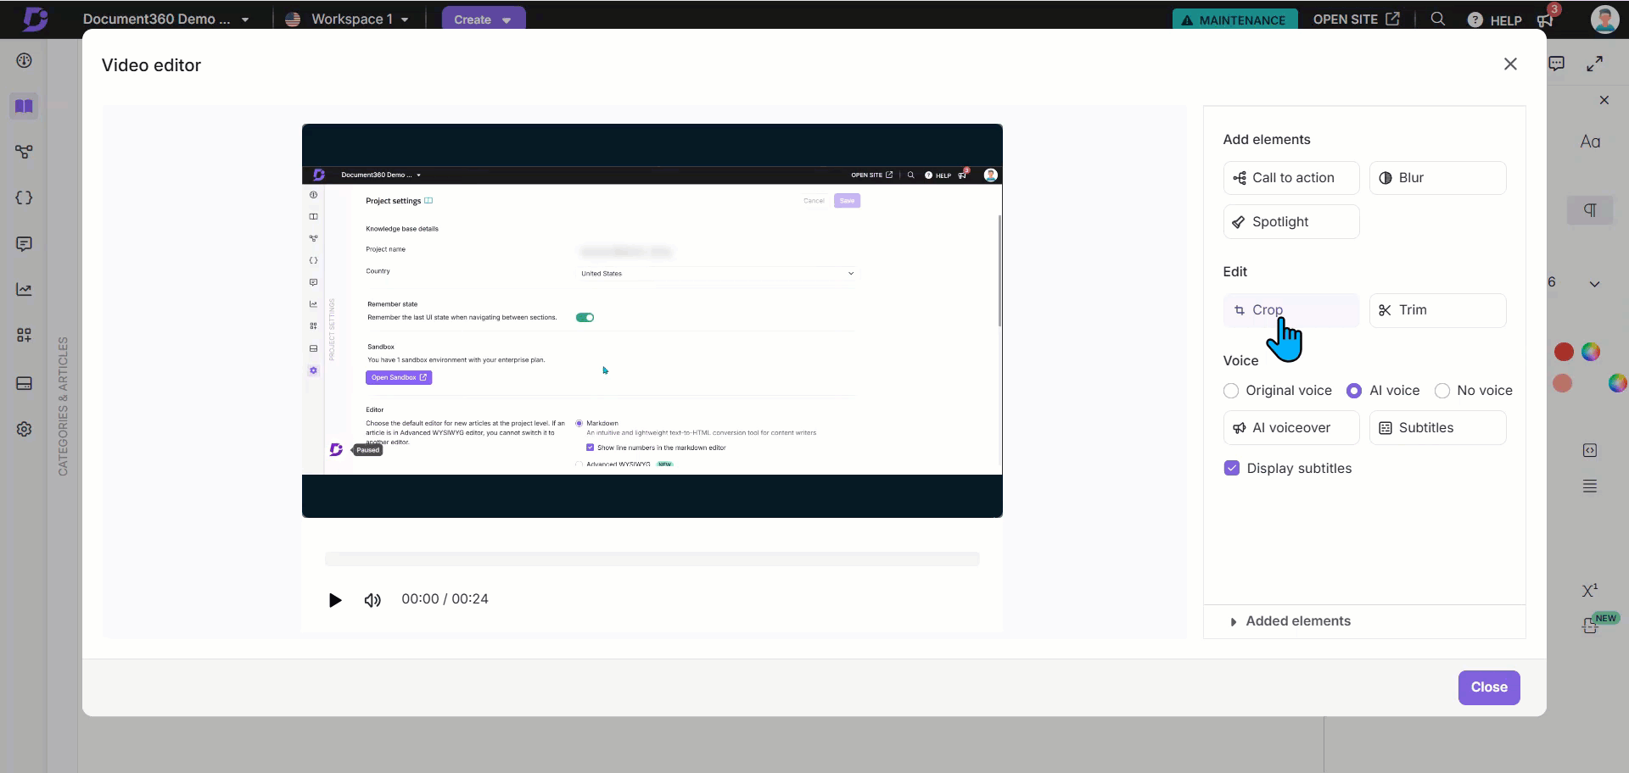This screenshot has height=773, width=1629.
Task: Click the code block icon in right panel
Action: point(1590,451)
